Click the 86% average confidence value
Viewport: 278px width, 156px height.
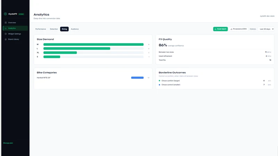pos(163,45)
